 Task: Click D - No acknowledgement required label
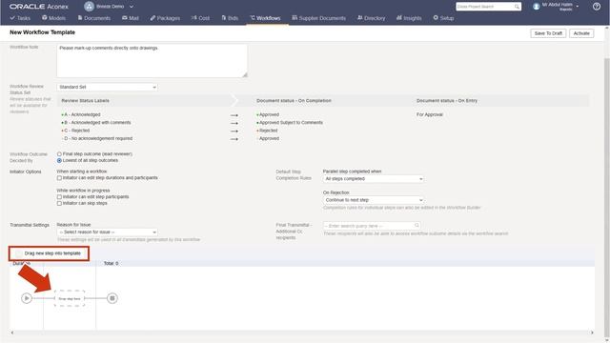click(x=98, y=138)
